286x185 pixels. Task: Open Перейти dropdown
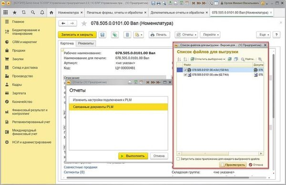click(210, 35)
